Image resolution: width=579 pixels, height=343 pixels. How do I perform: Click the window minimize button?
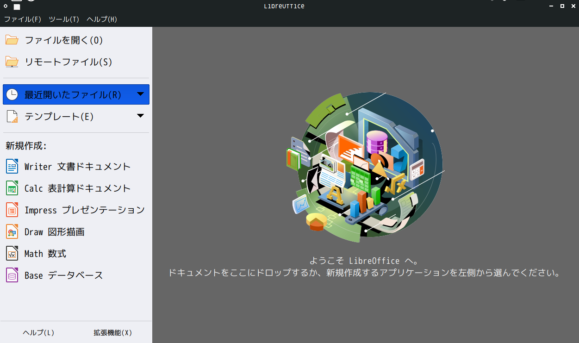(x=551, y=6)
